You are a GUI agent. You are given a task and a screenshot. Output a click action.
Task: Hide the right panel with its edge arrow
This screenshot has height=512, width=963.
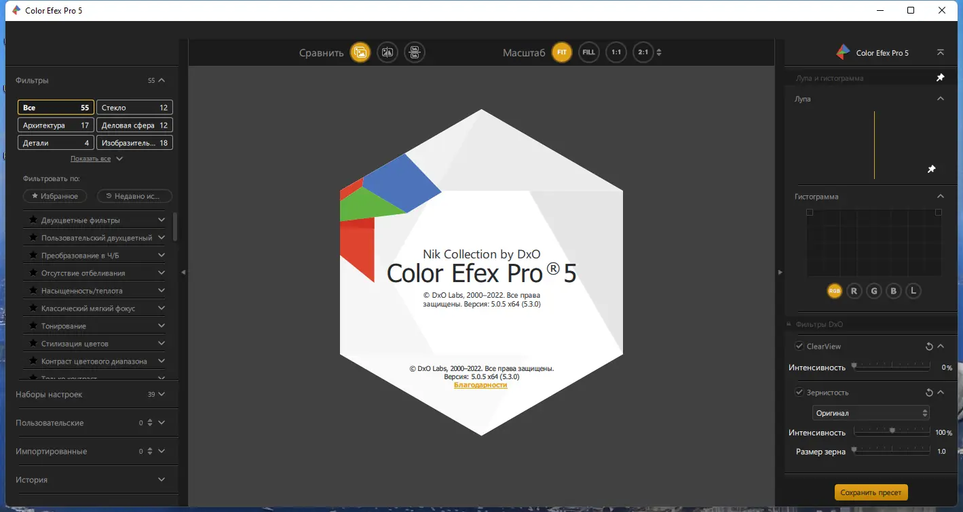(780, 272)
